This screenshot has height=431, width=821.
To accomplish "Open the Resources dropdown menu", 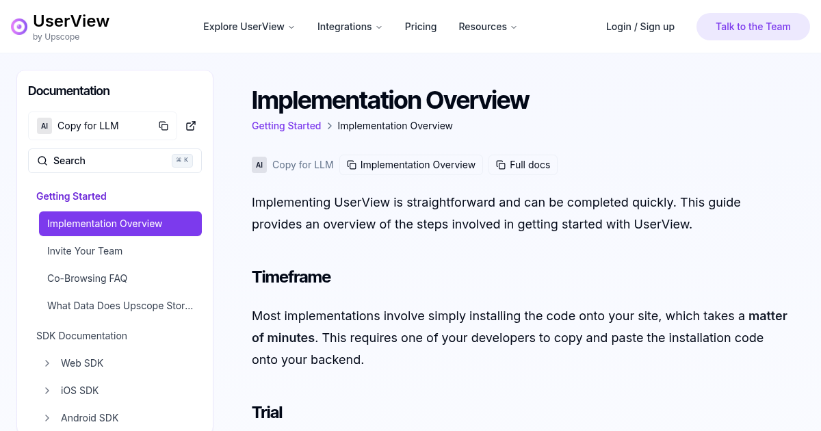I will [488, 27].
